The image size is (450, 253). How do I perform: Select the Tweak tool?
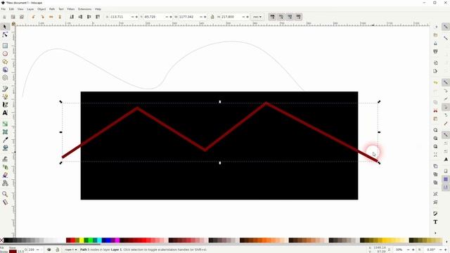point(5,159)
